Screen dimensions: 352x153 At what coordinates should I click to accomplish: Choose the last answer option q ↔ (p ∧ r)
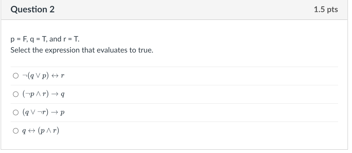point(16,131)
